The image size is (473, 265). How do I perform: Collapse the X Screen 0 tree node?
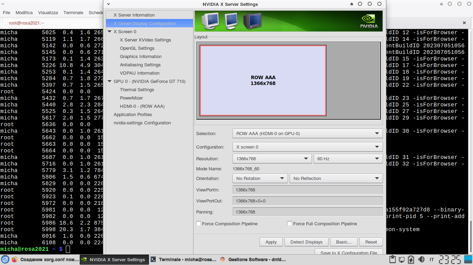(x=110, y=31)
